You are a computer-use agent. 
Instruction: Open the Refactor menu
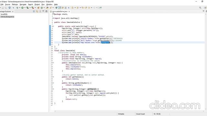pyautogui.click(x=15, y=5)
